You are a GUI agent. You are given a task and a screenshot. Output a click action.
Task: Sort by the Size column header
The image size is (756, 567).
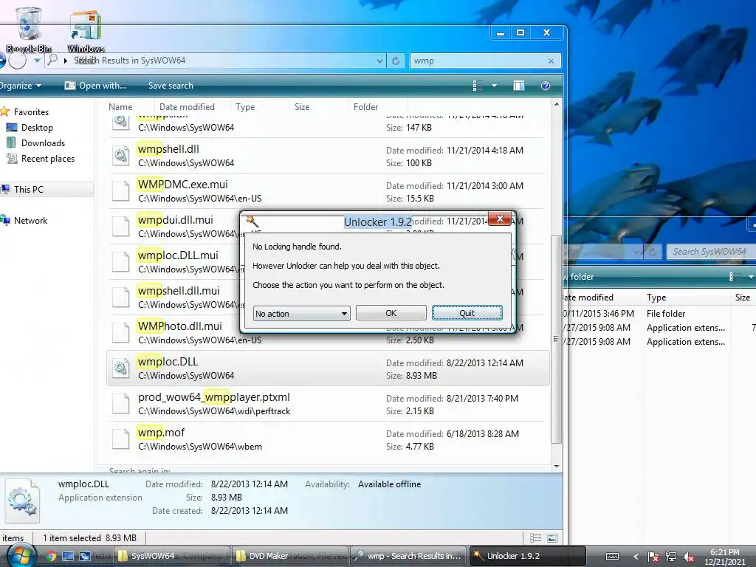point(302,106)
